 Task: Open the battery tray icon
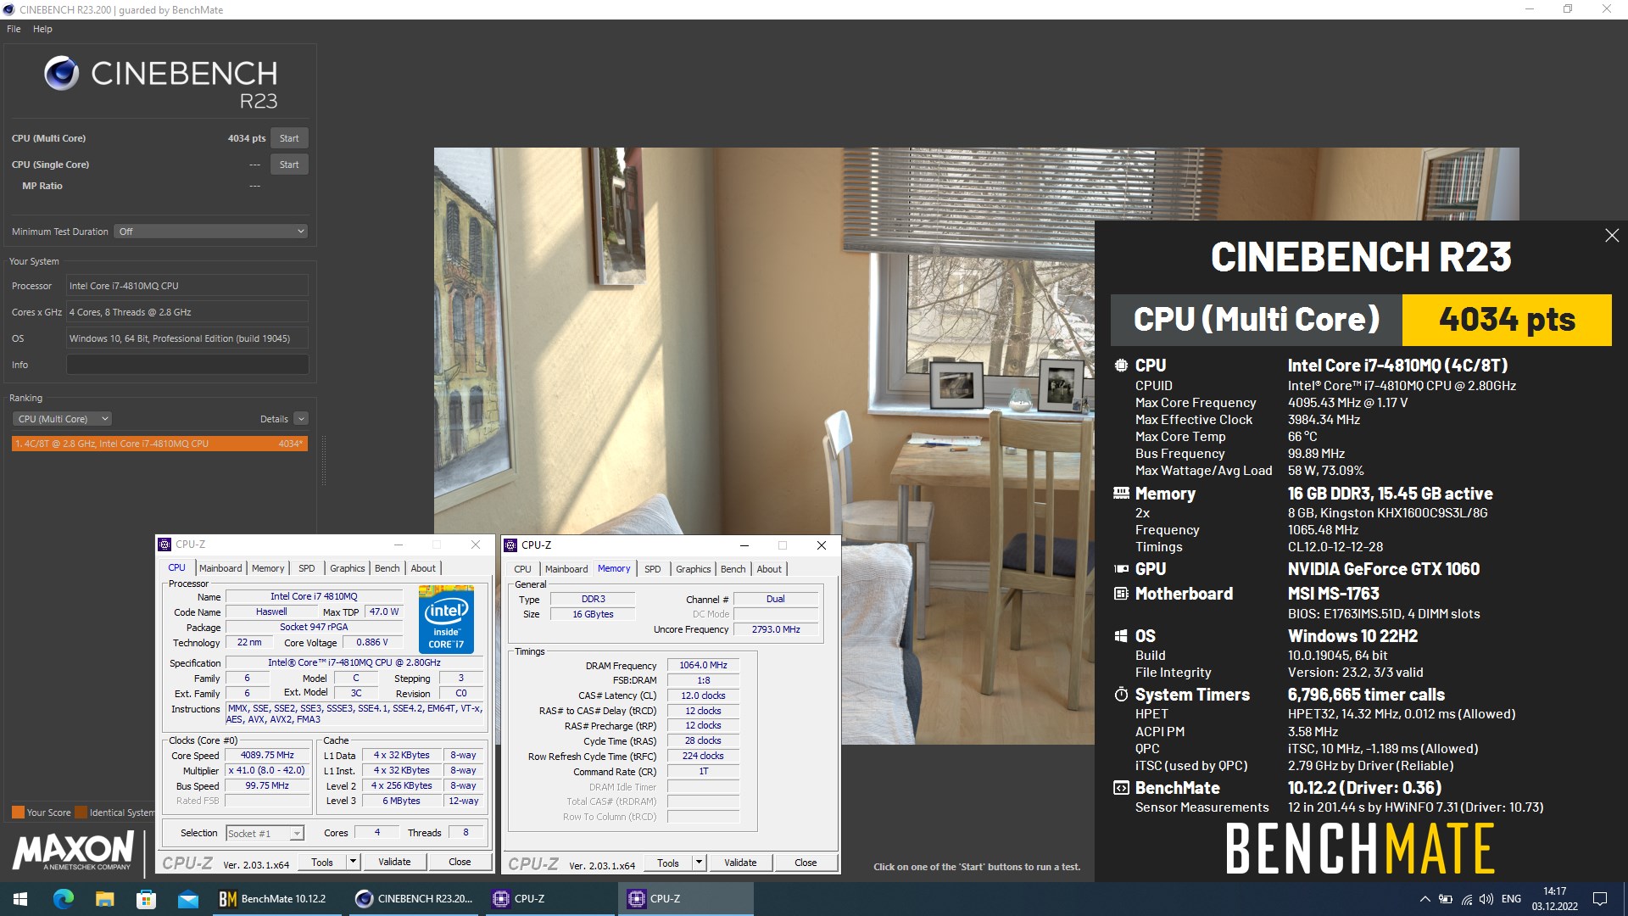click(x=1446, y=899)
